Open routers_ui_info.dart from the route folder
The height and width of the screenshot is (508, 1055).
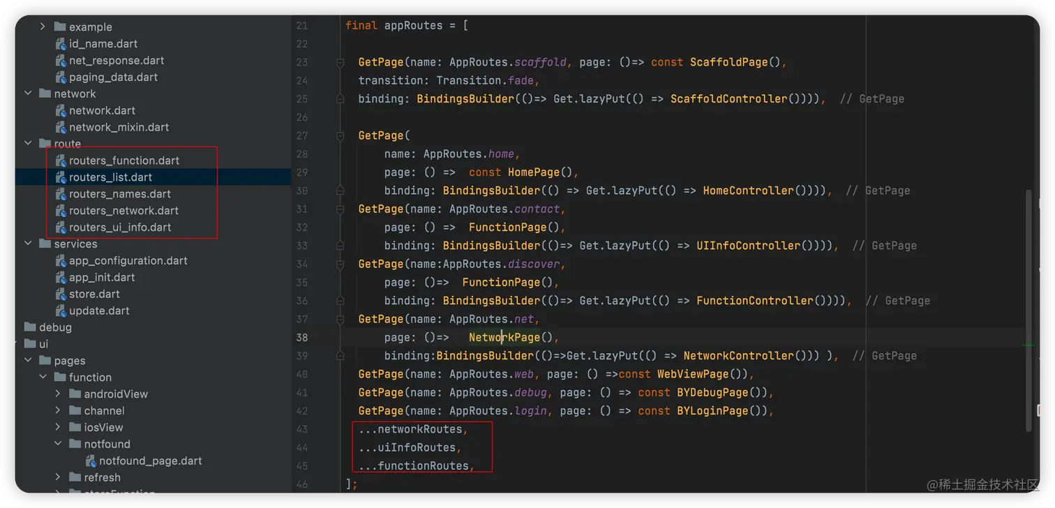[120, 227]
